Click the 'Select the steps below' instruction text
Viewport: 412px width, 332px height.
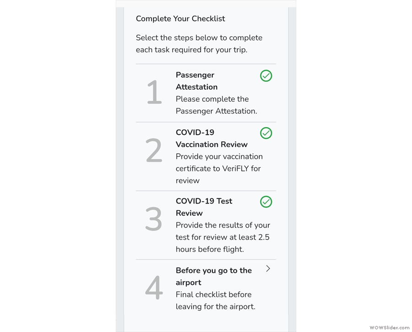(199, 43)
